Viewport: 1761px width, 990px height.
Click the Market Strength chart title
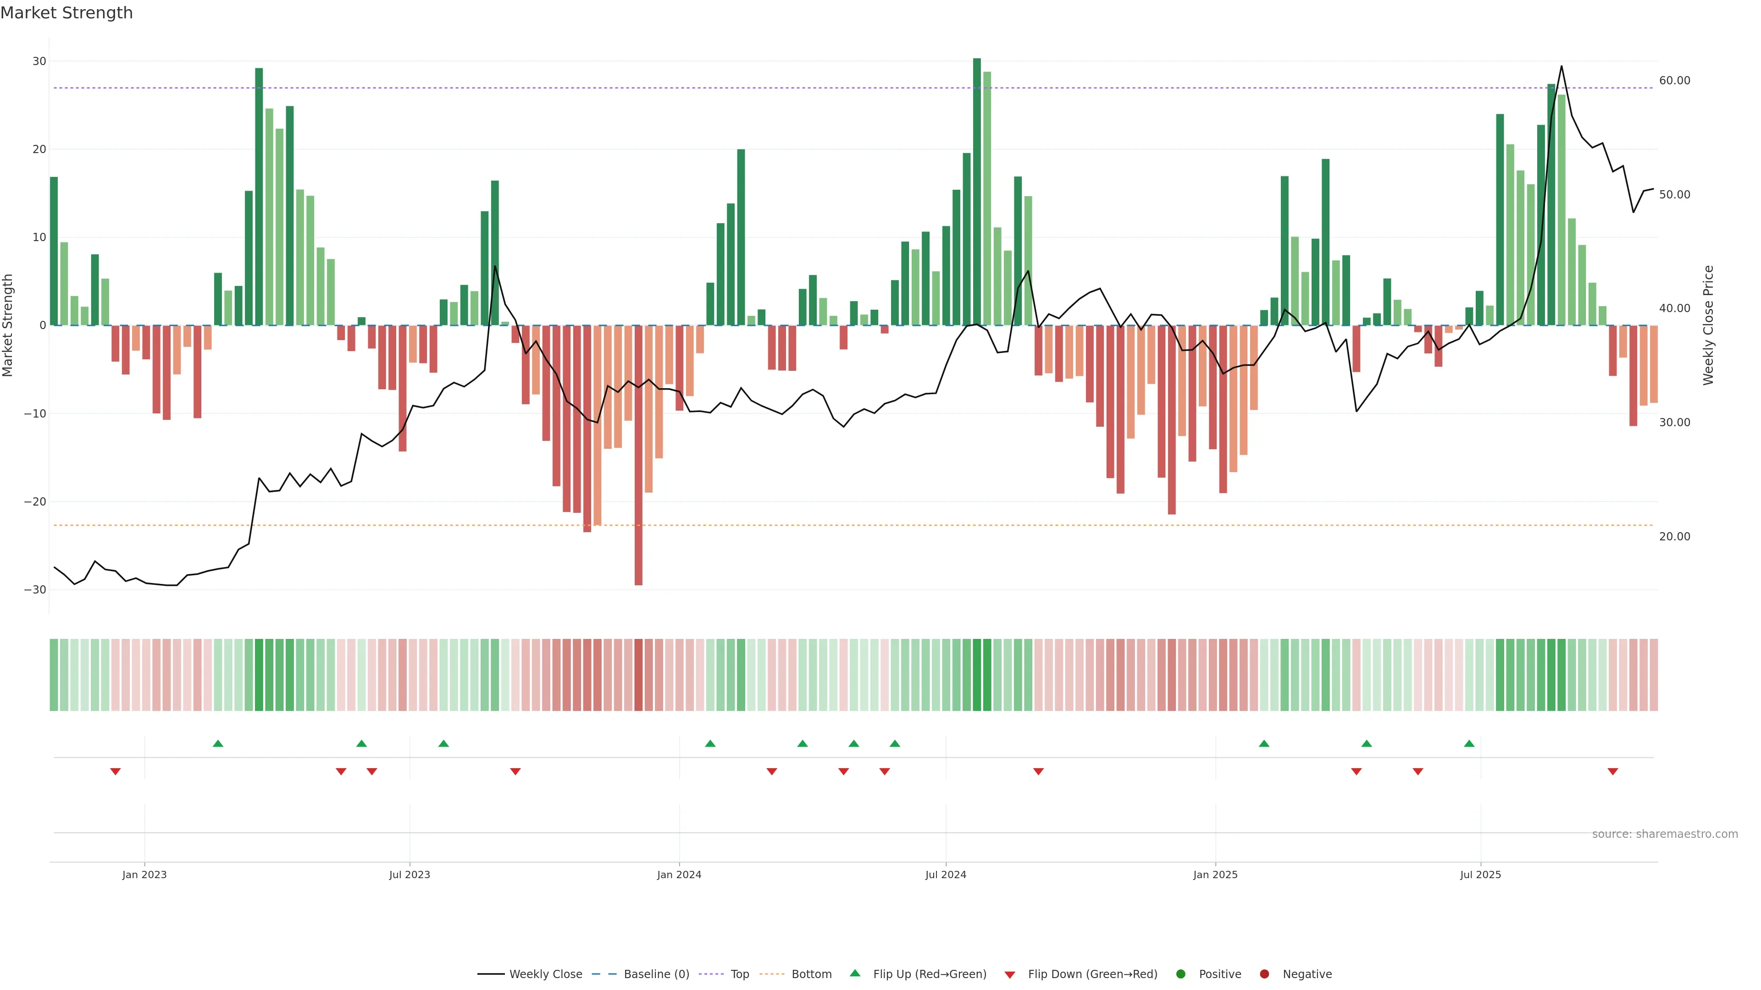pyautogui.click(x=66, y=13)
